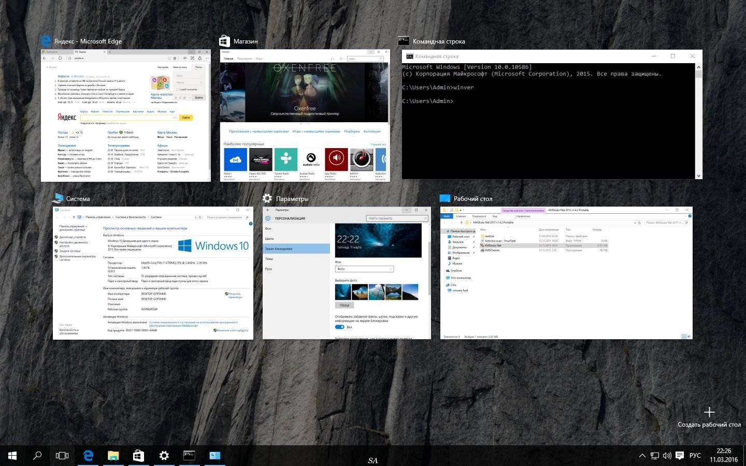
Task: Select Этот компьютер in Explorer navigation pane
Action: (x=458, y=278)
